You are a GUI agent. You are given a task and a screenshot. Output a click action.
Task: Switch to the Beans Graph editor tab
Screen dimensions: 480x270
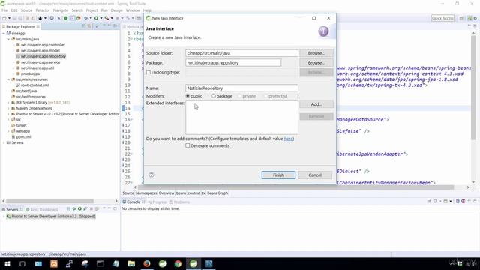[x=217, y=193]
